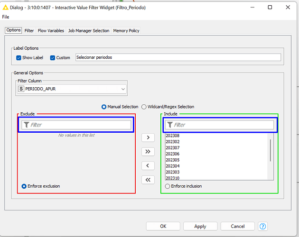Toggle the Show Label checkbox
The height and width of the screenshot is (237, 299).
[19, 58]
